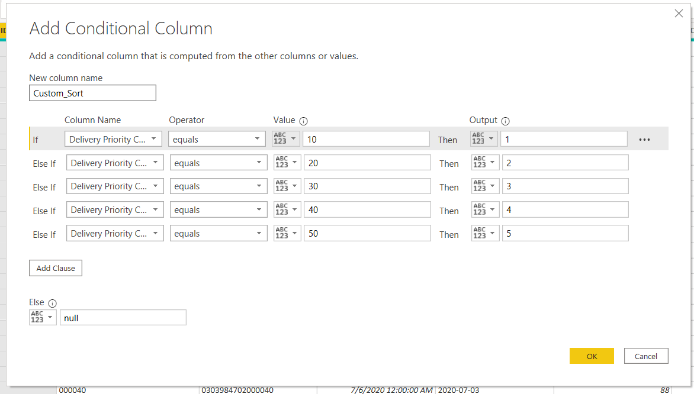Viewport: 694px width, 394px height.
Task: Open the equals operator dropdown for value 40 row
Action: coord(219,209)
